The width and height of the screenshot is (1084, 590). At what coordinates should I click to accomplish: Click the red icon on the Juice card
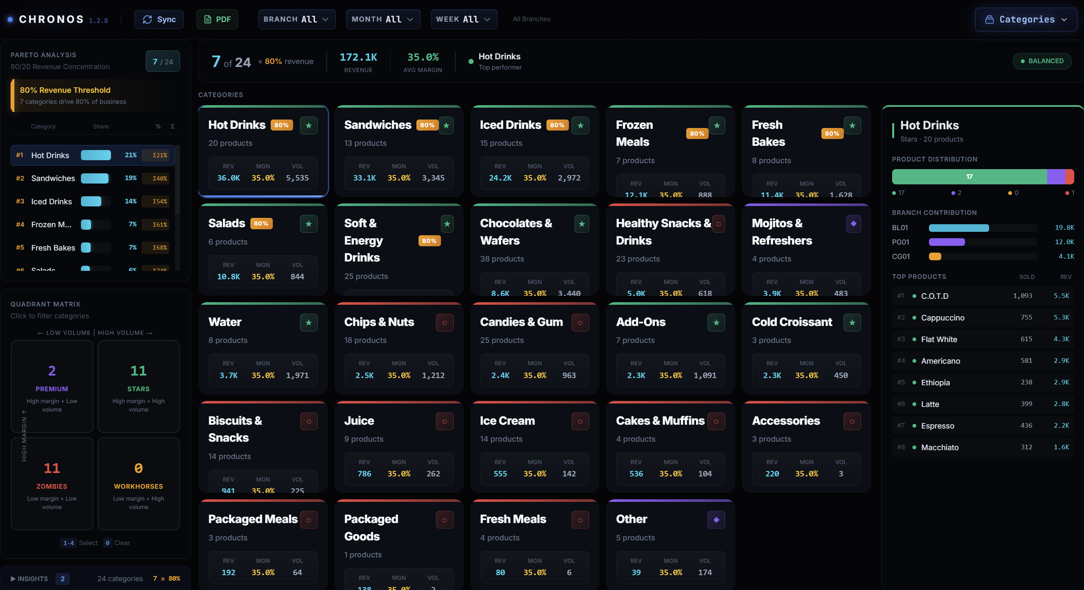click(444, 421)
